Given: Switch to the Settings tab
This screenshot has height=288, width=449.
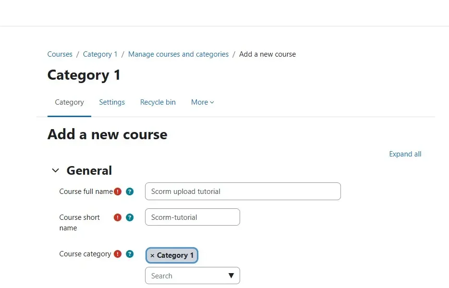Looking at the screenshot, I should tap(112, 102).
